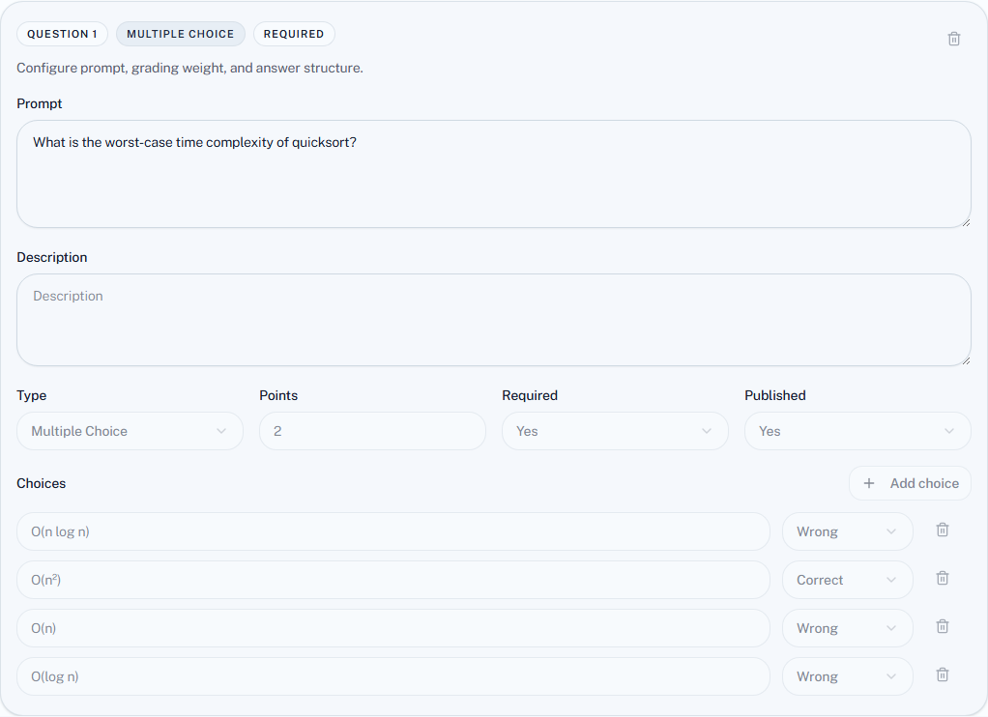Screen dimensions: 988x717
Task: Click the 'Configure prompt, grading weight' subtitle
Action: pyautogui.click(x=189, y=68)
